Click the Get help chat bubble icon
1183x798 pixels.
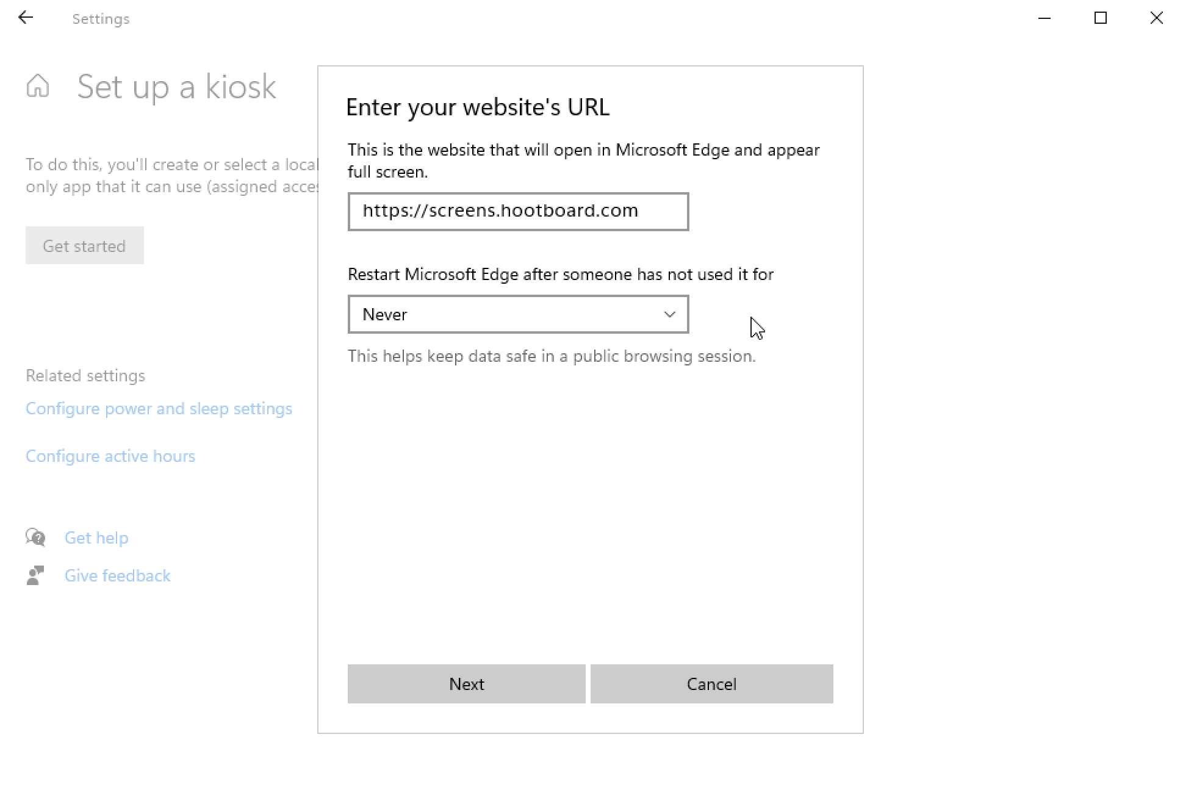point(35,537)
